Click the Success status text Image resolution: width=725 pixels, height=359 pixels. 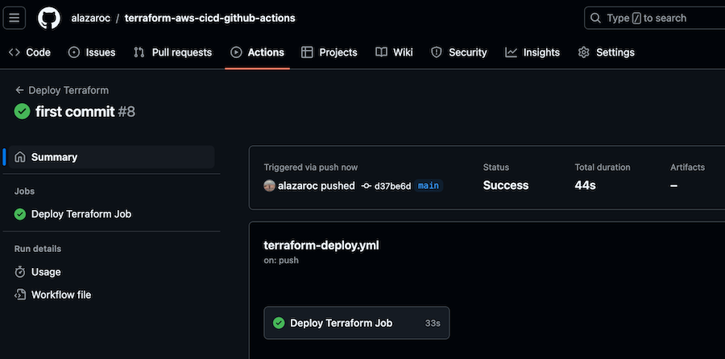pyautogui.click(x=506, y=185)
